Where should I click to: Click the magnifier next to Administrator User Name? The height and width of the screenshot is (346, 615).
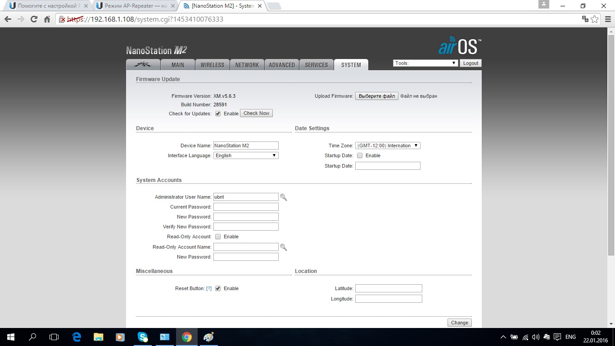click(283, 197)
